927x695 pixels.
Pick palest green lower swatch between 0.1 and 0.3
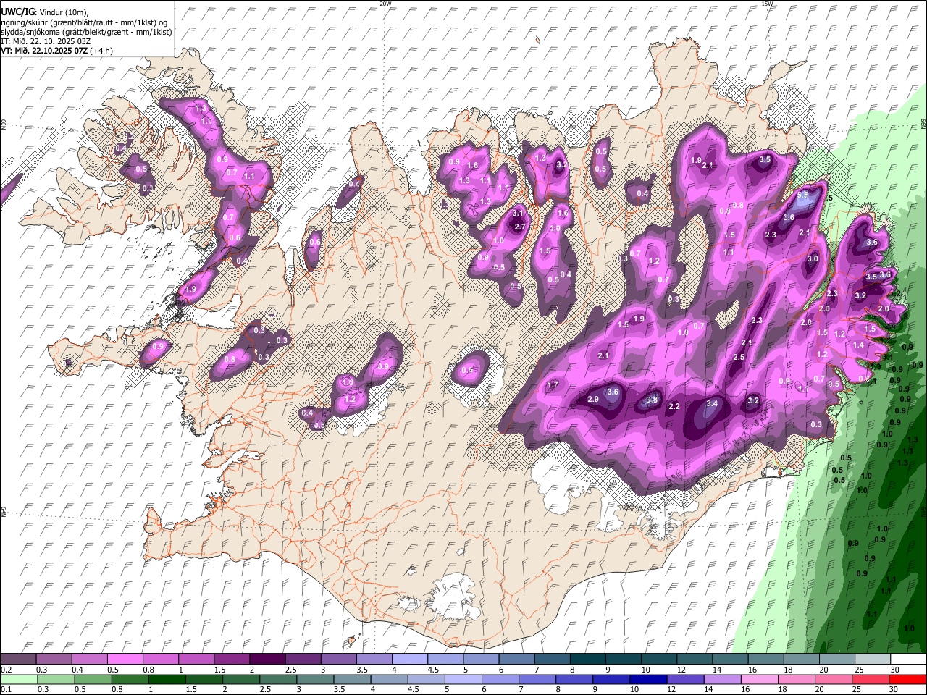coord(18,679)
